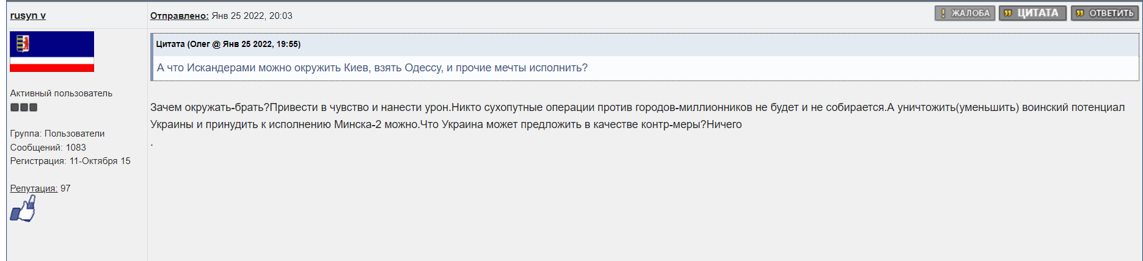Click the Сообщений: 1083 text
Screen dimensions: 1143x261
click(x=48, y=148)
